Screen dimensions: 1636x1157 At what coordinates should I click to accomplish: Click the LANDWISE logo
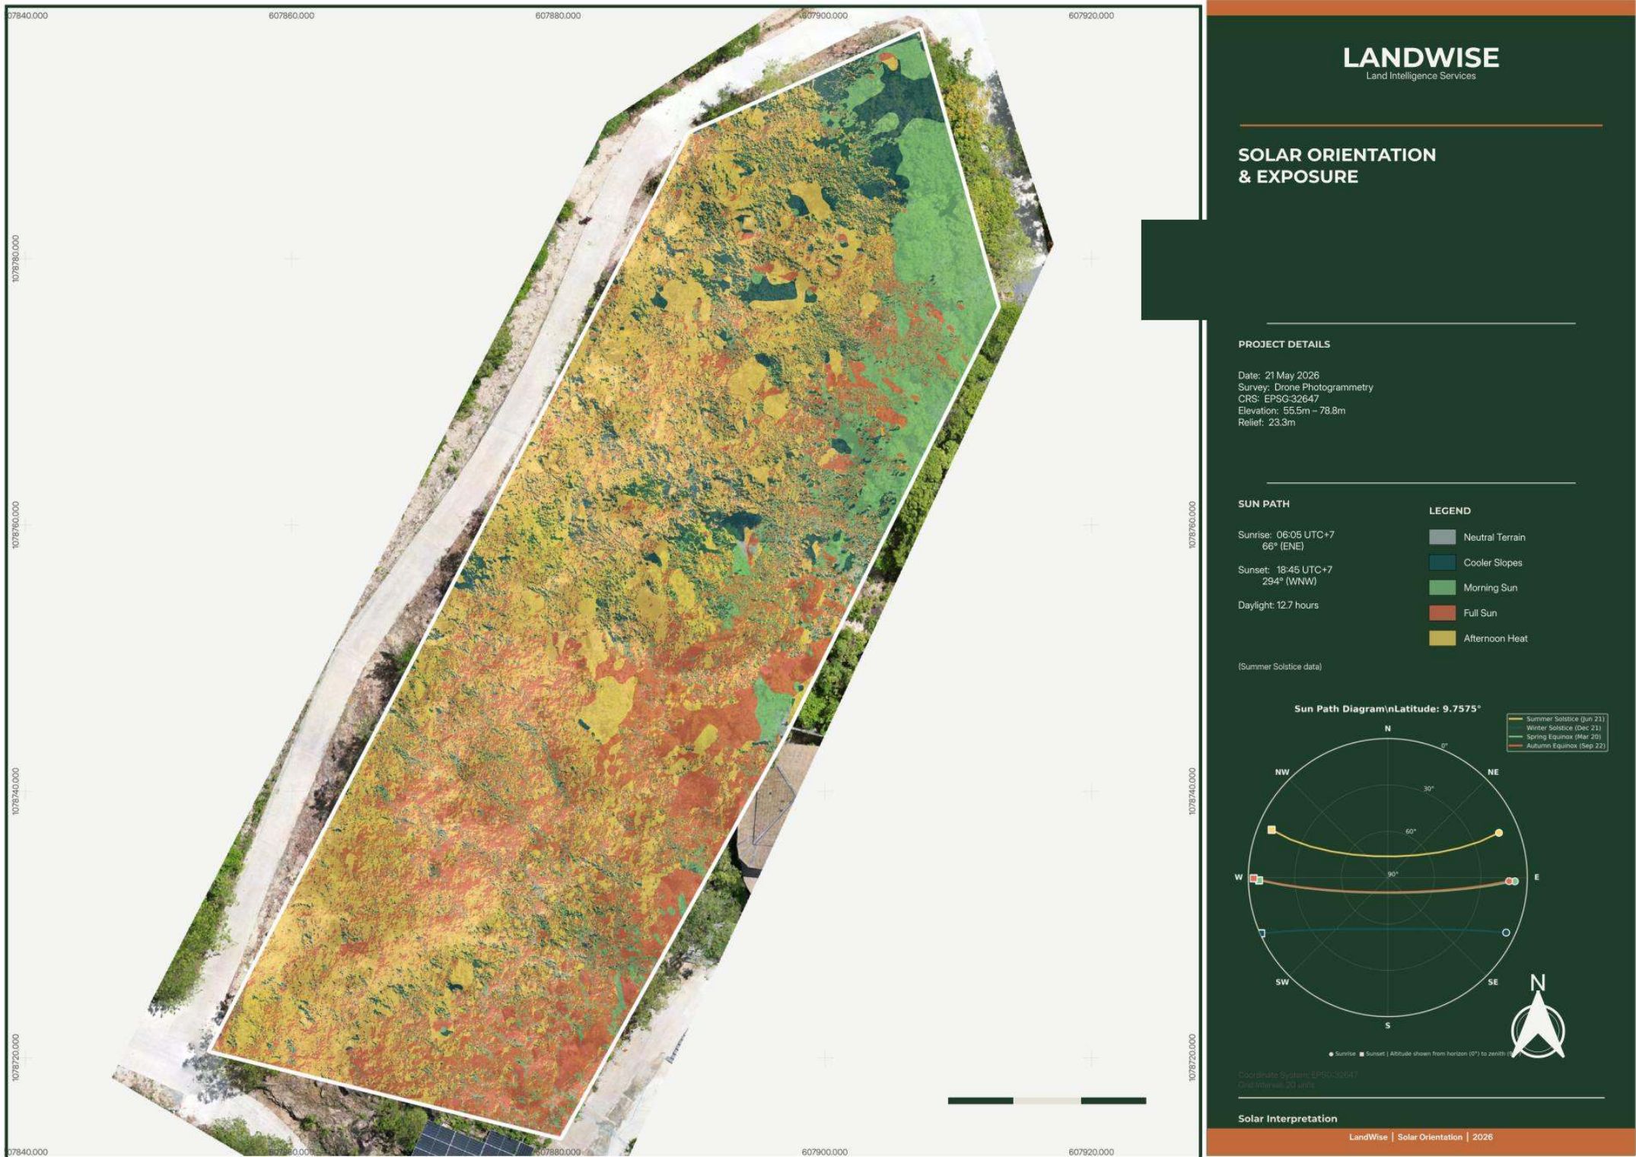(1421, 62)
